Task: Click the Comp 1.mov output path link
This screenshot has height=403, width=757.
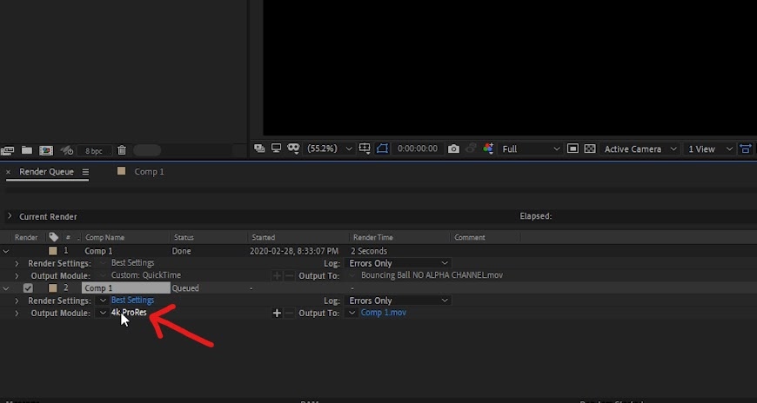Action: (384, 313)
